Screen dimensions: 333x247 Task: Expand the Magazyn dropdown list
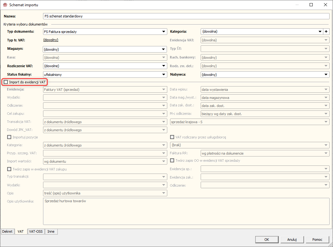click(164, 49)
